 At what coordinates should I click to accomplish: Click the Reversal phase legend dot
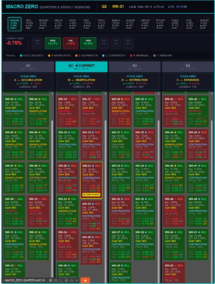coord(131,56)
